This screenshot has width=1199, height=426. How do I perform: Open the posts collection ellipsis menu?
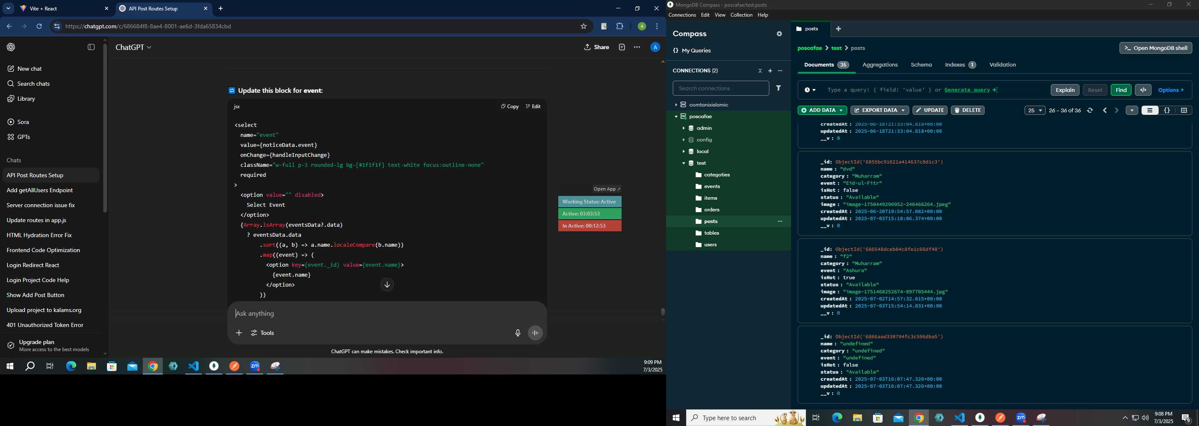780,221
